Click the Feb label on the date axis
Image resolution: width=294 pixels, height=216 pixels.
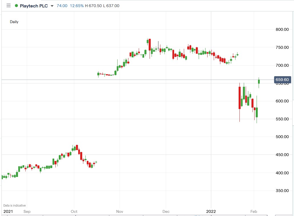[x=254, y=212]
